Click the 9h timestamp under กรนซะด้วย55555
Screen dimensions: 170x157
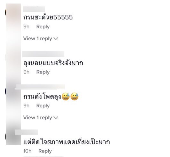pos(27,27)
